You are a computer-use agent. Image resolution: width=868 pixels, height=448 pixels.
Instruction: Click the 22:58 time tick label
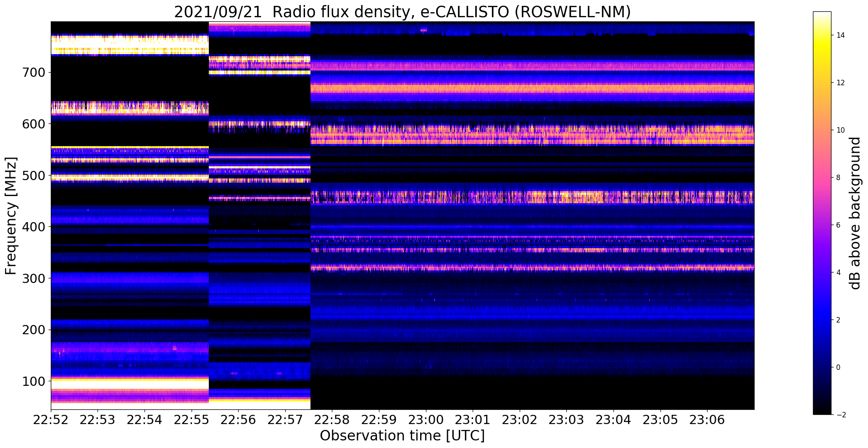[332, 419]
